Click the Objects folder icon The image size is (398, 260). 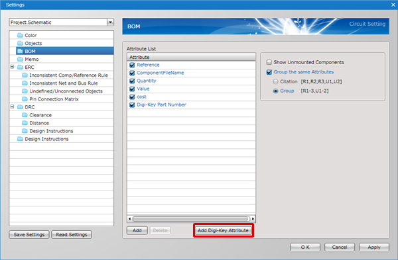click(20, 43)
